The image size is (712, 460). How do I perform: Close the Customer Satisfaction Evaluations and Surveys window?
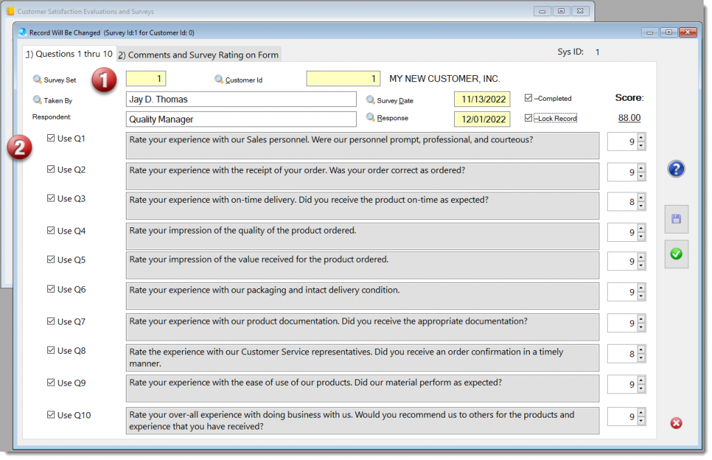tap(581, 11)
